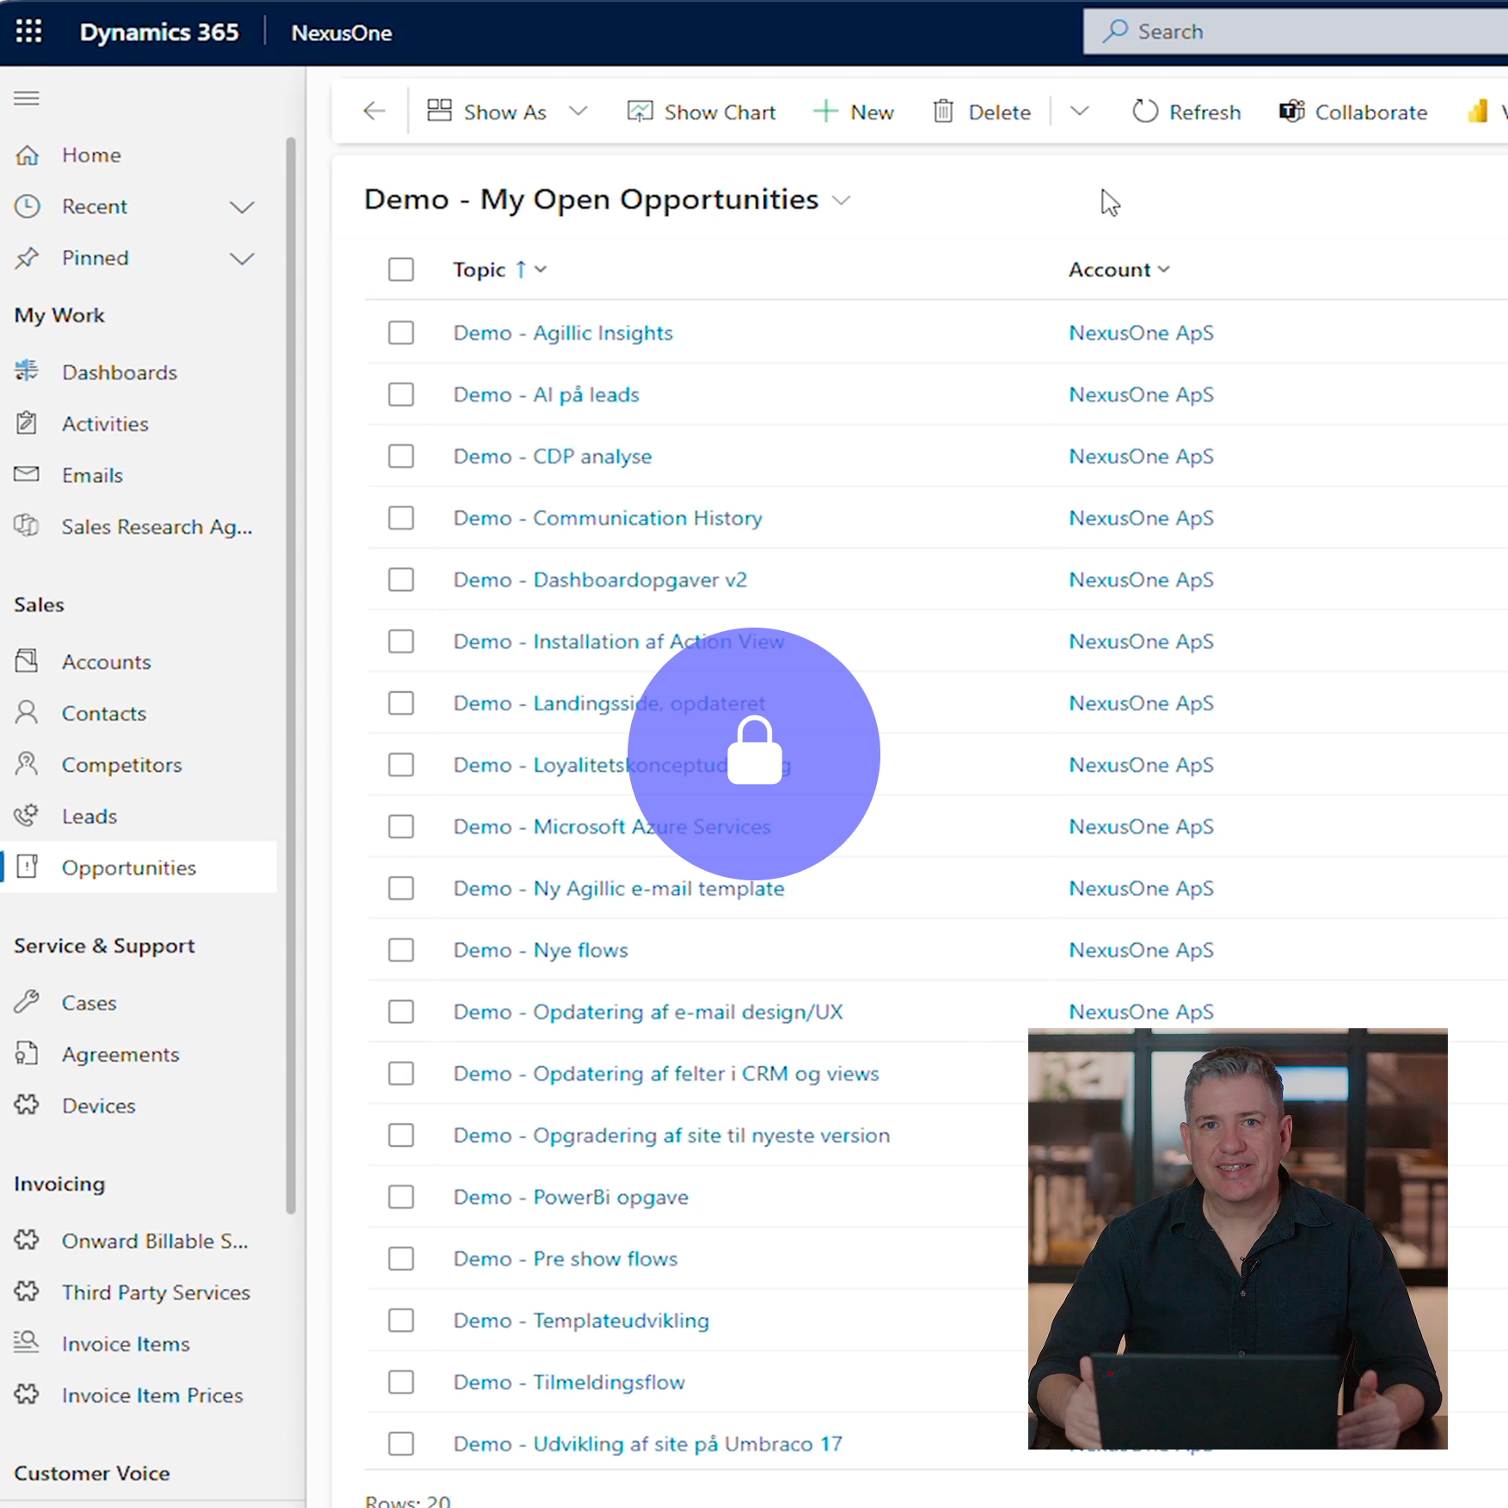This screenshot has width=1508, height=1508.
Task: Click the Third Party Services puzzle icon
Action: pyautogui.click(x=28, y=1291)
